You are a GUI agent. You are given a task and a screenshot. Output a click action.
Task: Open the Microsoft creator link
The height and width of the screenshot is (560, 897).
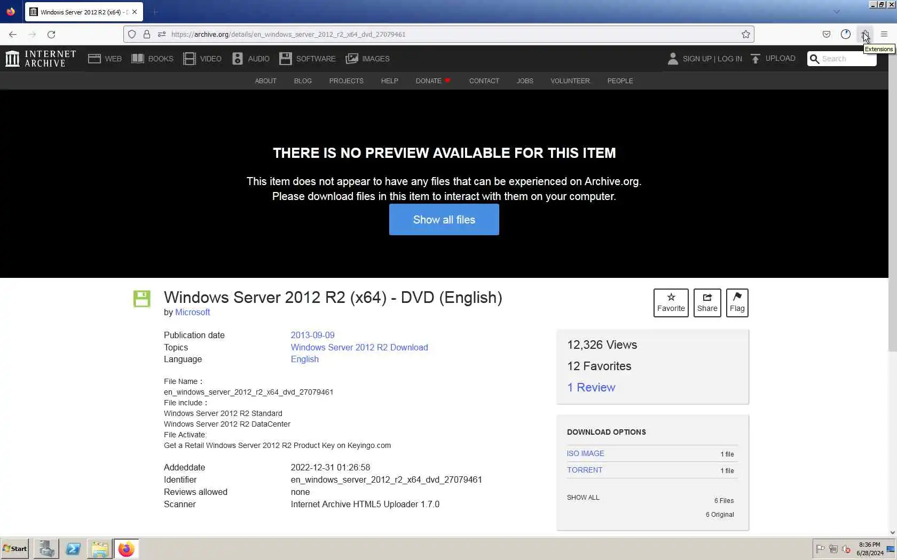point(192,313)
